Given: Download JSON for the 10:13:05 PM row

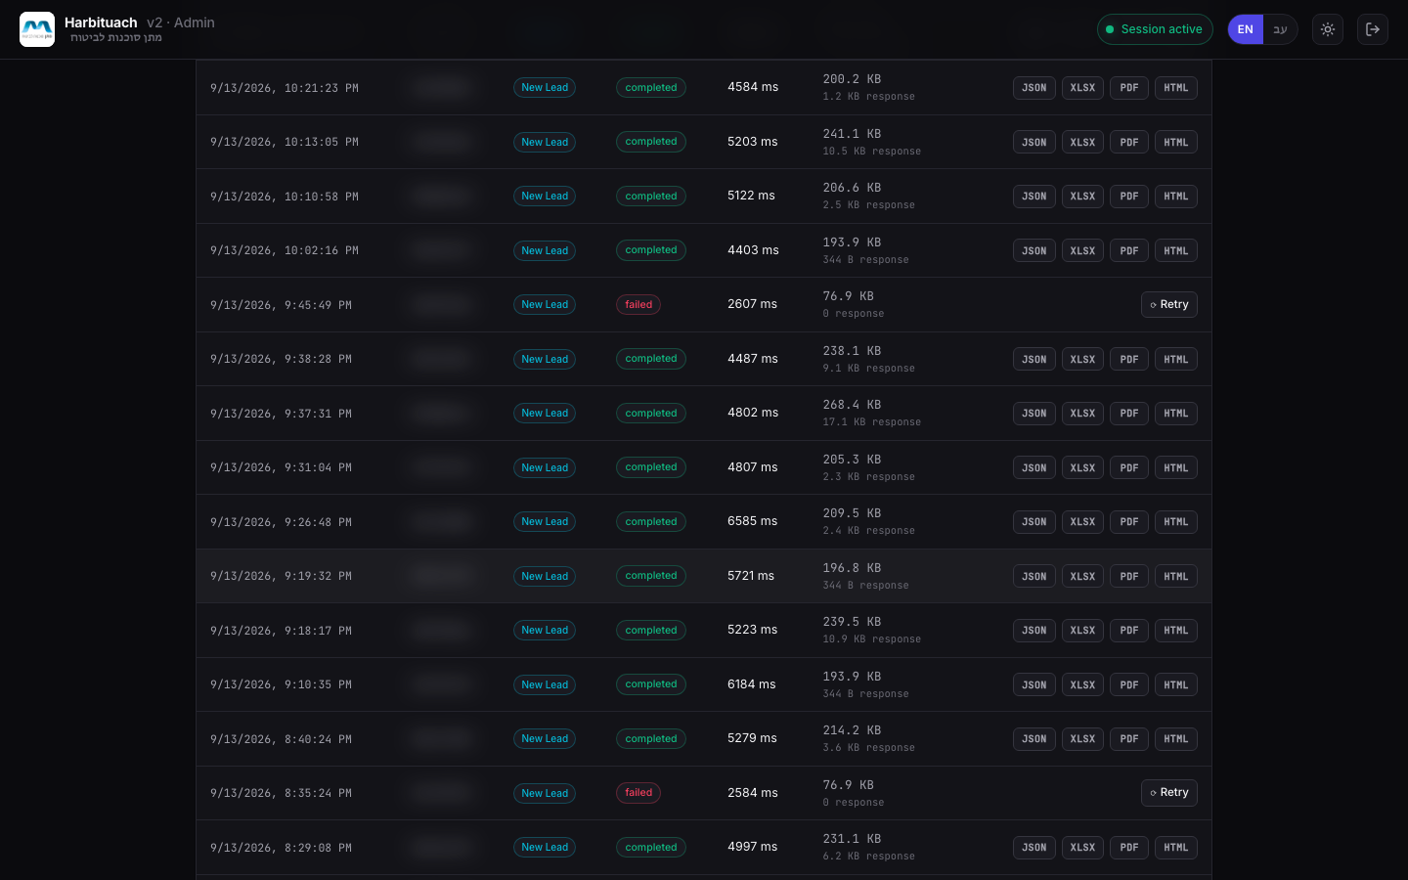Looking at the screenshot, I should click(1034, 143).
